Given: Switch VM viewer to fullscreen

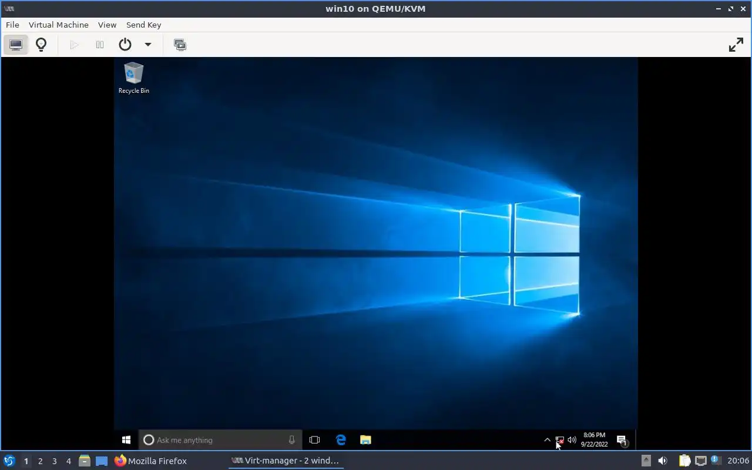Looking at the screenshot, I should [x=736, y=45].
